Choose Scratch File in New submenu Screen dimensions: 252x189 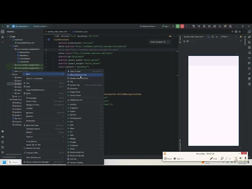tap(85, 85)
